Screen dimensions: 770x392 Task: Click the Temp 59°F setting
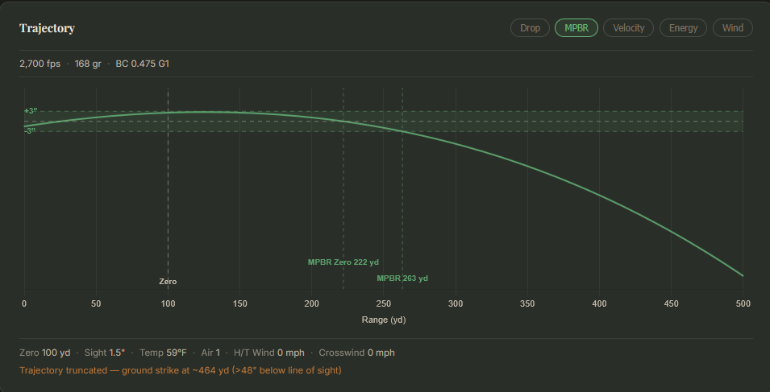point(163,353)
